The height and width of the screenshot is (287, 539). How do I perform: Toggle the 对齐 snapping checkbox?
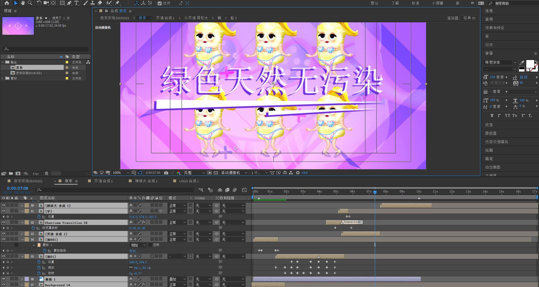click(160, 3)
